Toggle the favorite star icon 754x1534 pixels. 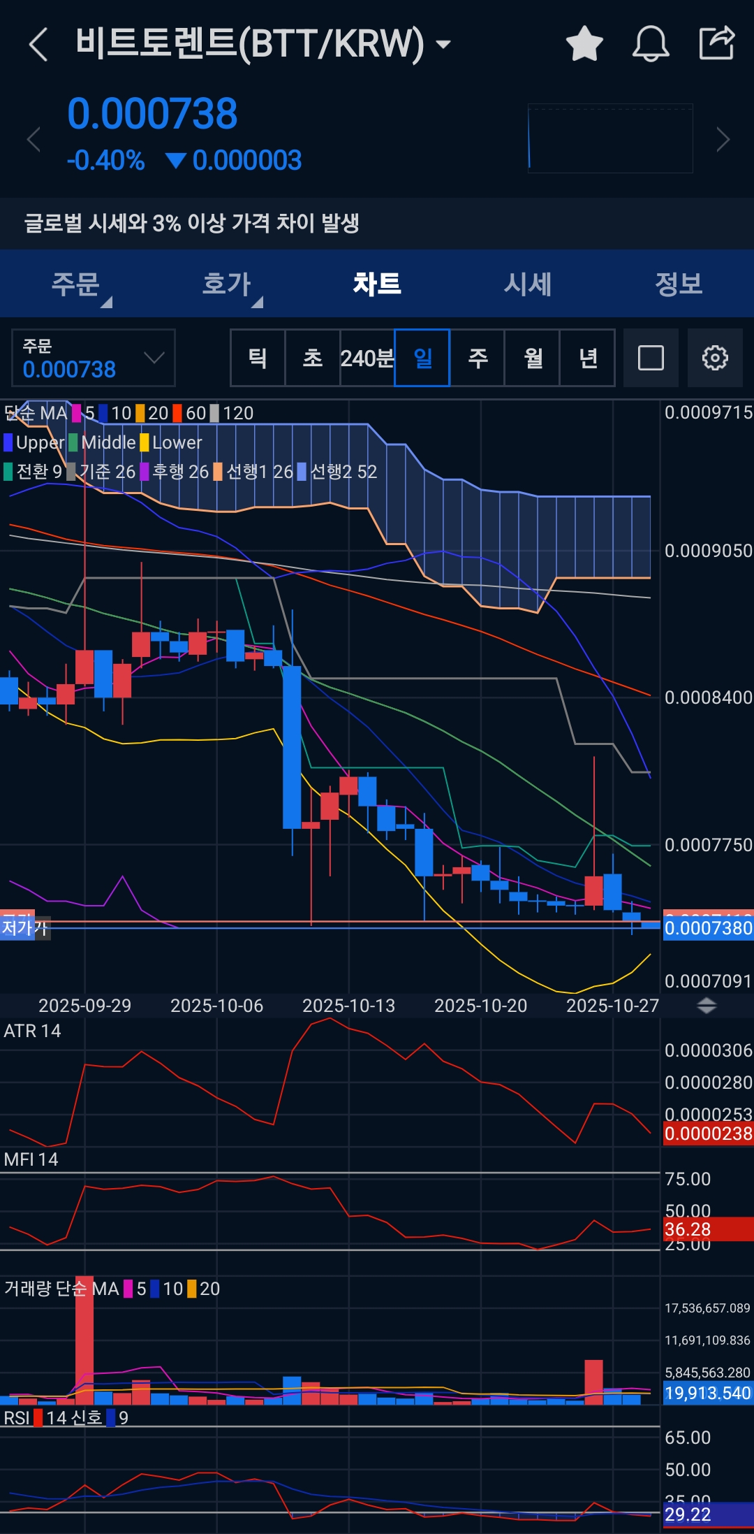(584, 43)
